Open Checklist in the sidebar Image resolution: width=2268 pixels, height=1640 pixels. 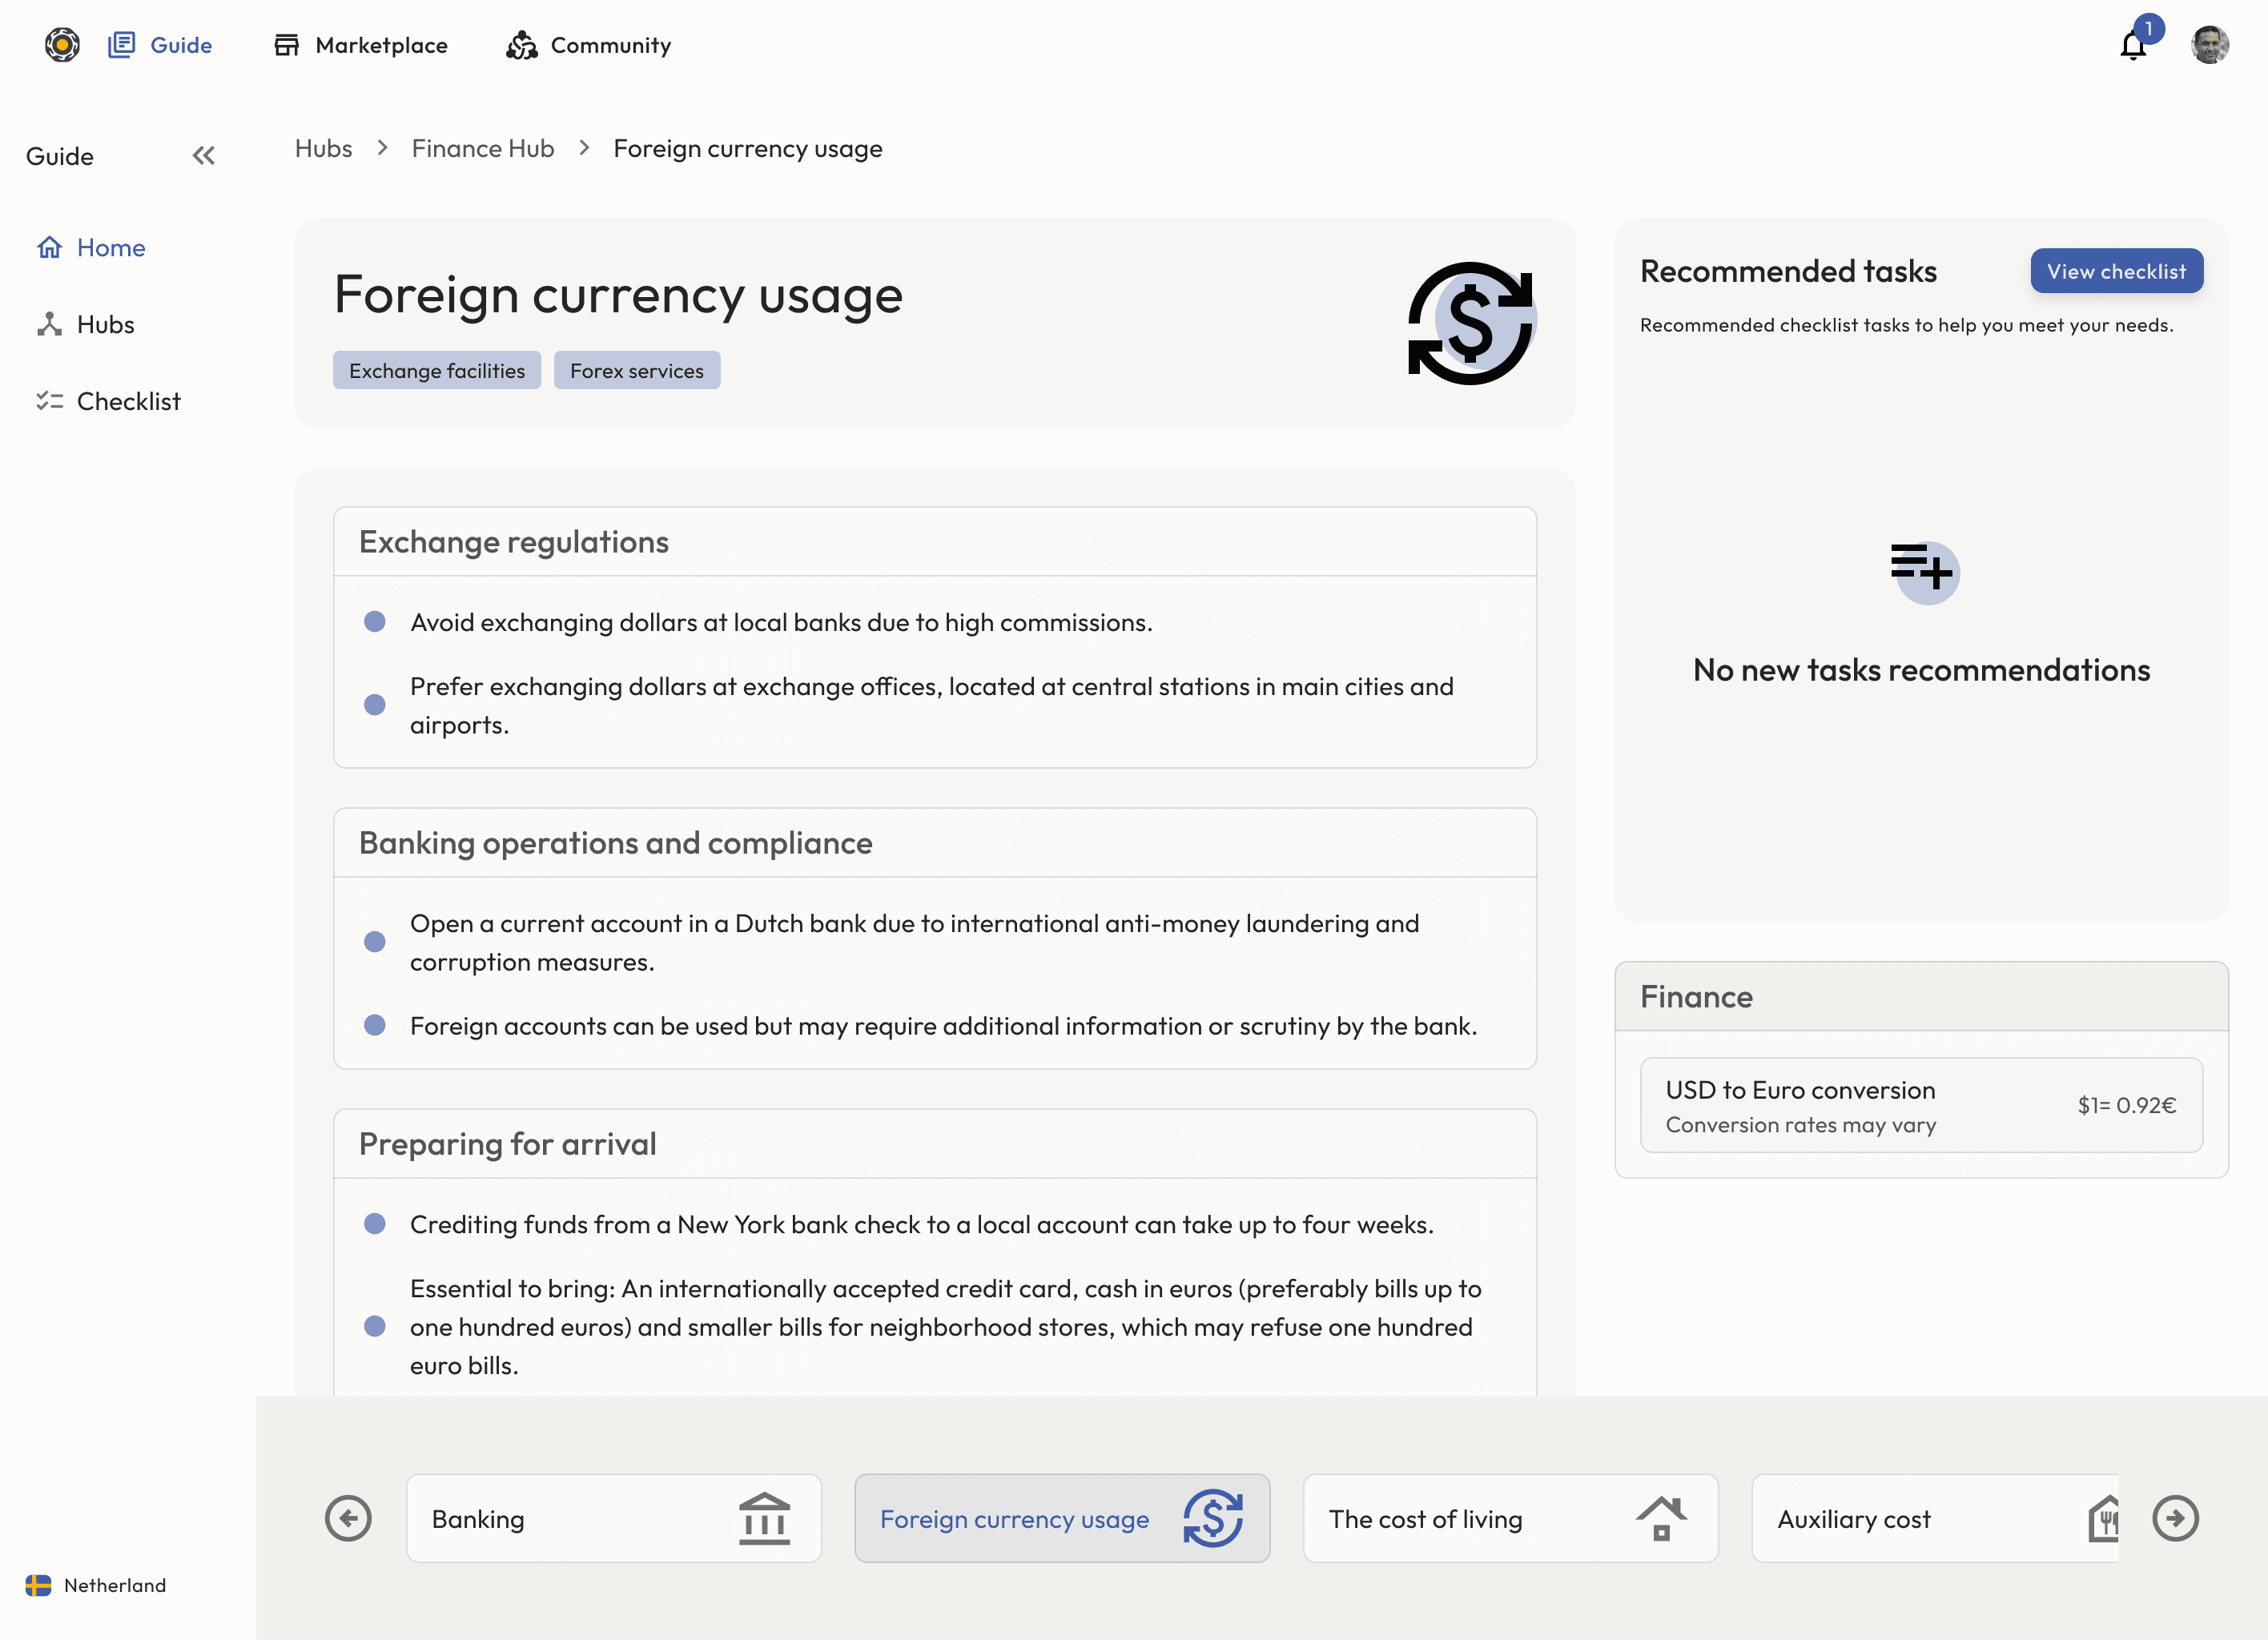[x=128, y=401]
